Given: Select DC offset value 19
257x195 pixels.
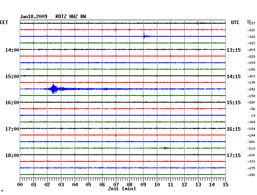Looking at the screenshot, I should [253, 116].
